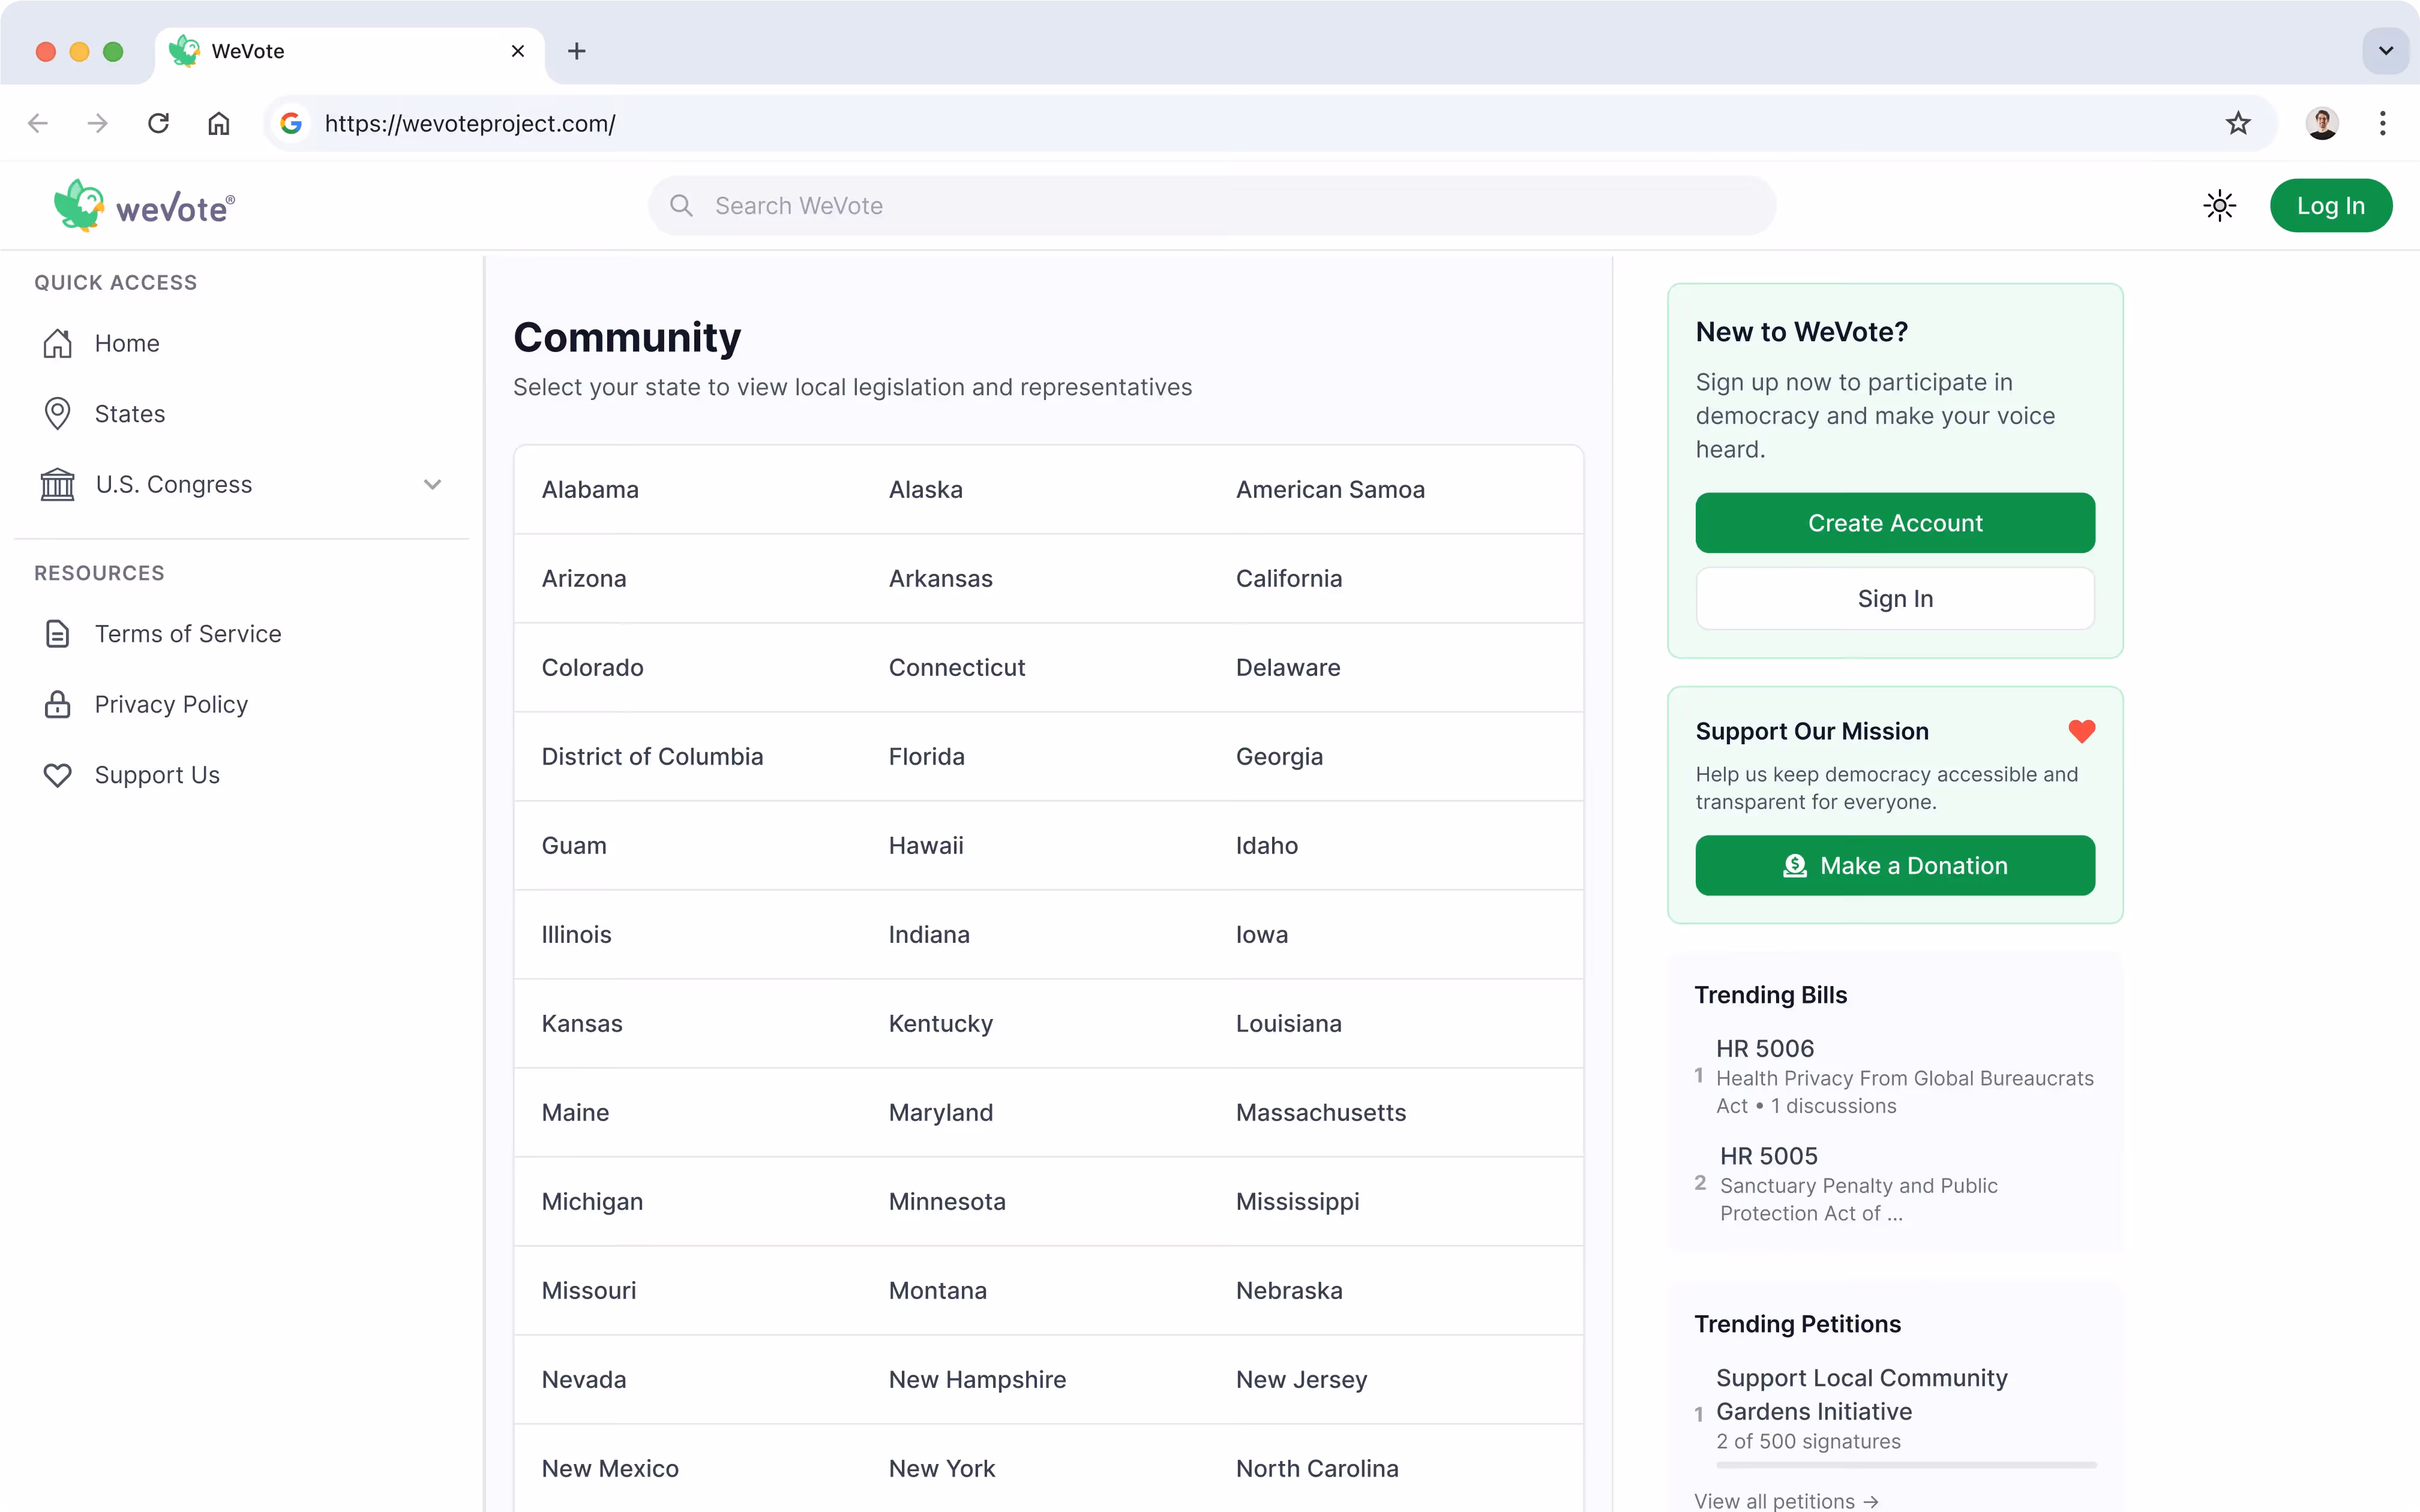Click the U.S. Congress building icon

click(x=58, y=485)
